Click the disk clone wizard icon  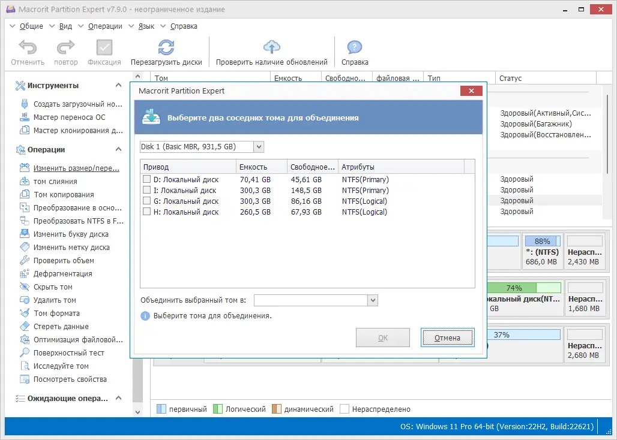[x=25, y=130]
